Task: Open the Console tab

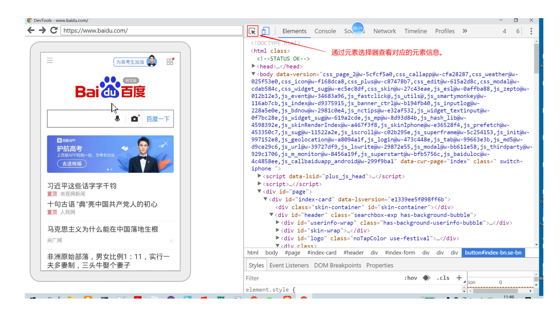Action: [x=325, y=31]
